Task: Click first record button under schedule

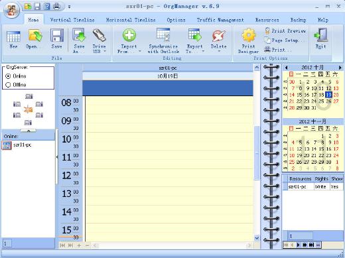Action: [x=62, y=245]
